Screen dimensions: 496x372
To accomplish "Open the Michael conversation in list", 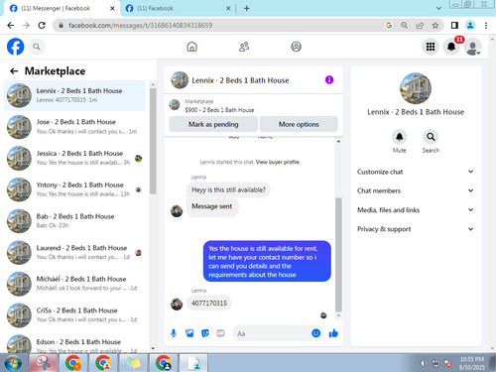I will point(74,284).
